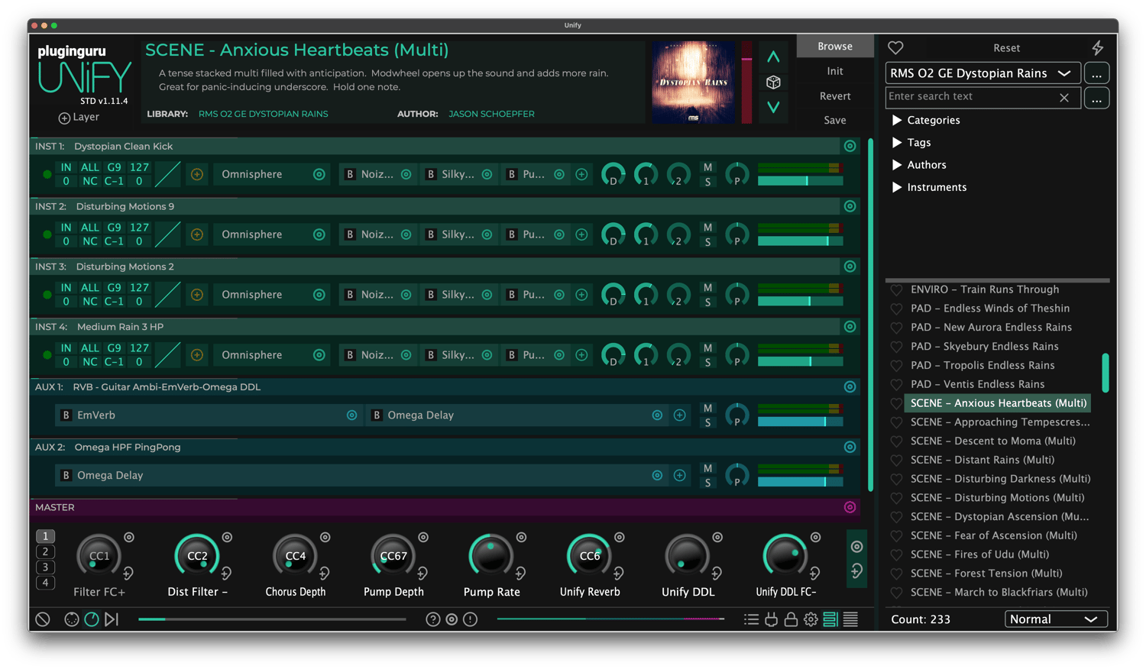Solo AUX 2 with the S button

tap(707, 483)
